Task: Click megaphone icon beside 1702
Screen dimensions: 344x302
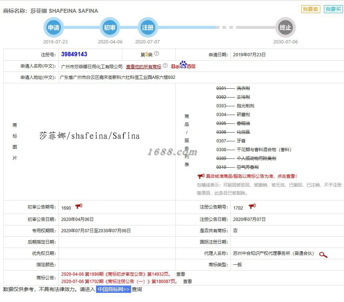Action: tap(252, 206)
